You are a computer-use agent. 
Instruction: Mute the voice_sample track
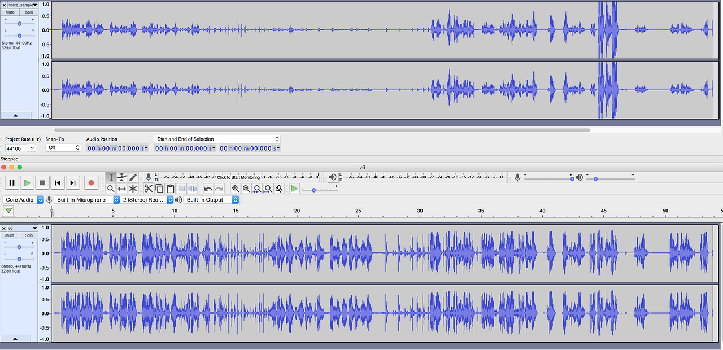[x=10, y=12]
